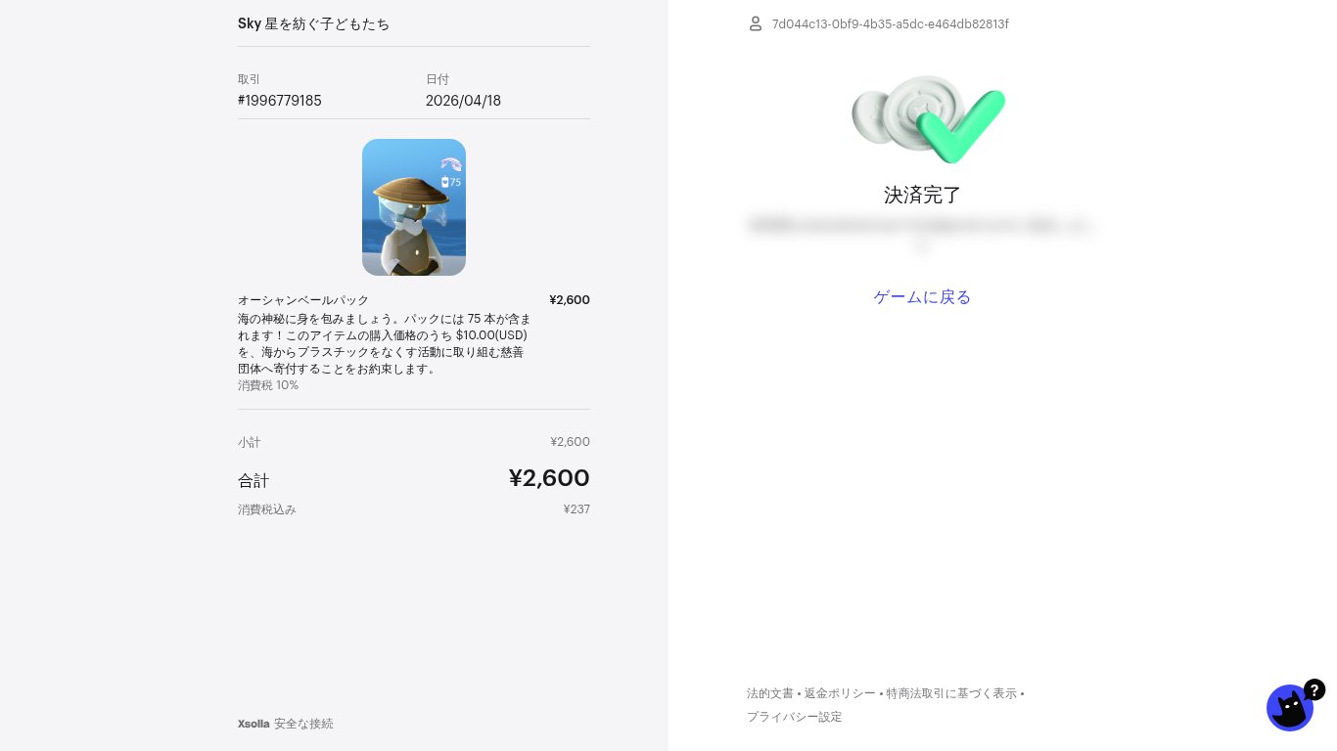
Task: Open the 返金ポリシー link
Action: tap(840, 693)
